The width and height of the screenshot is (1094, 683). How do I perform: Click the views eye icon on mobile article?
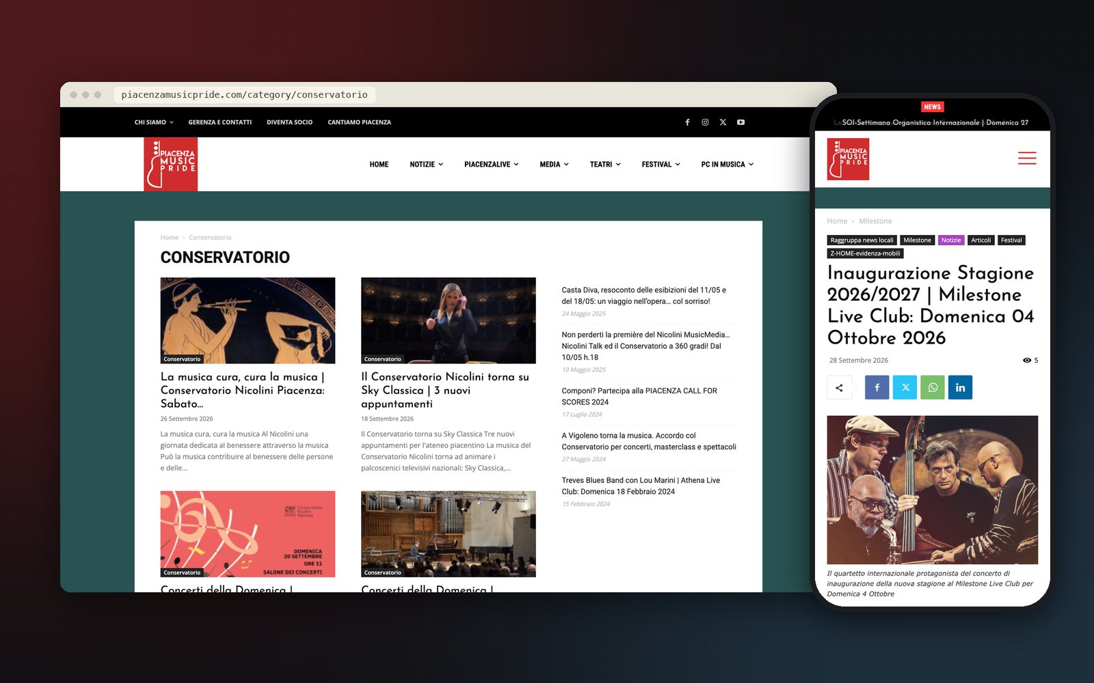(1027, 360)
